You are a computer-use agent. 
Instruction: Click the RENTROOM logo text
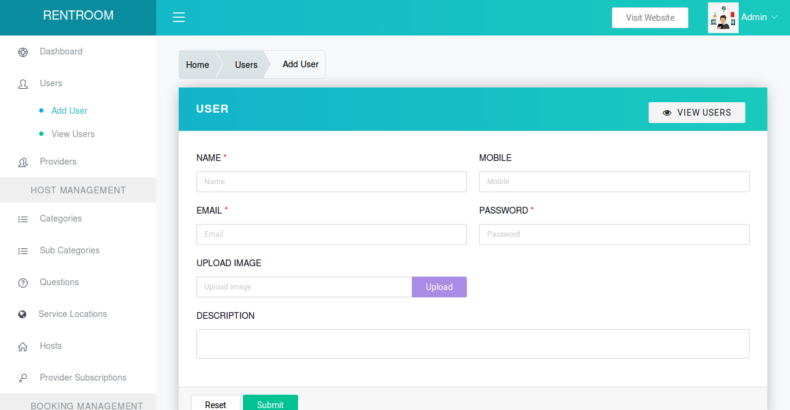[x=78, y=15]
